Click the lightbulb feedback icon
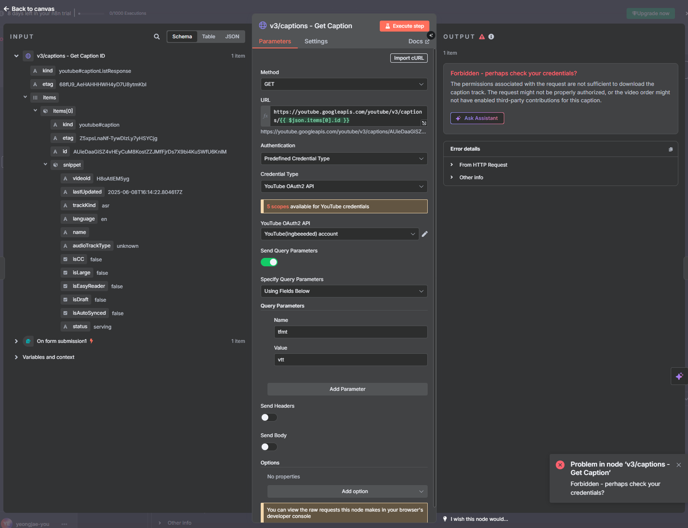 (x=445, y=519)
